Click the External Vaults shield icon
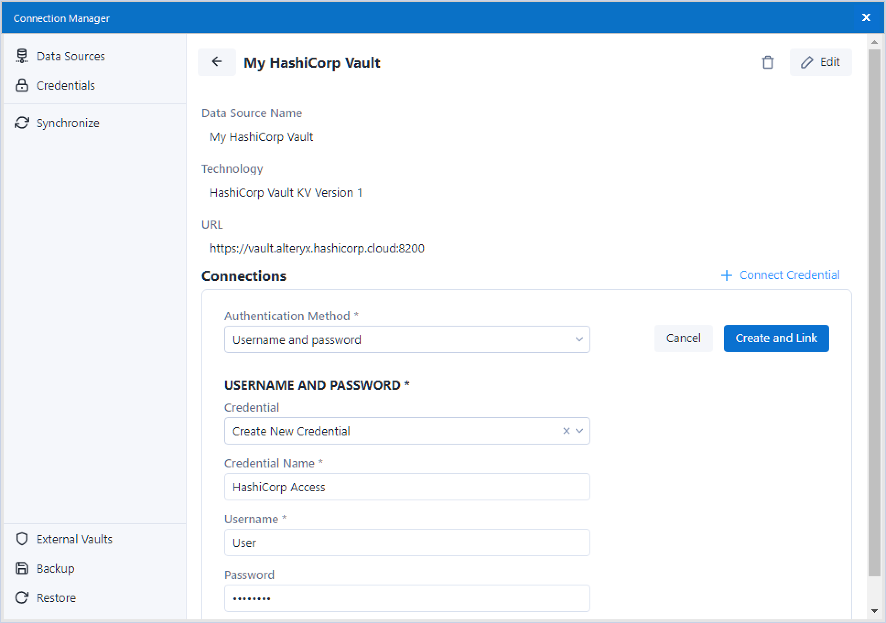 pos(22,539)
